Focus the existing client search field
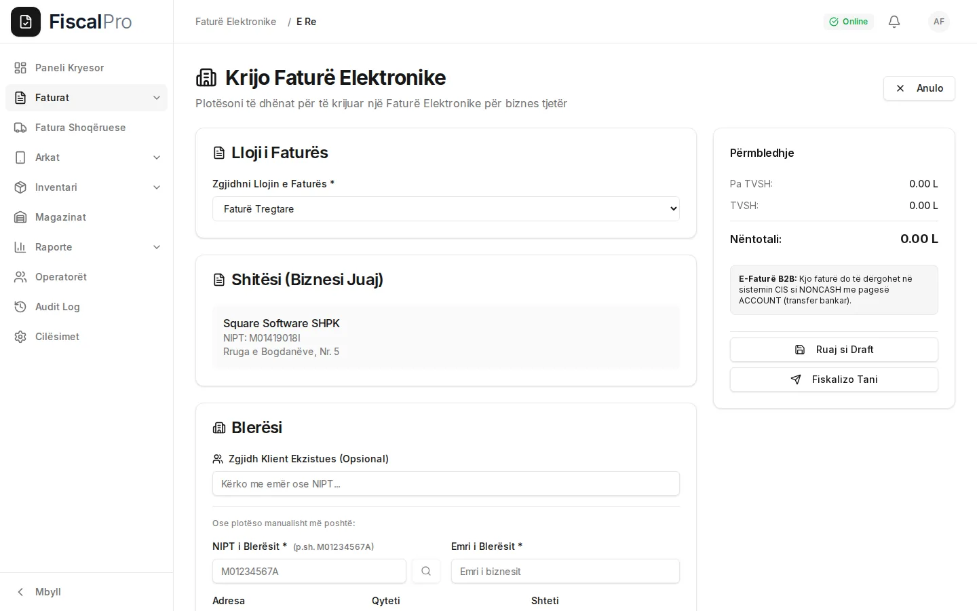977x611 pixels. coord(446,483)
